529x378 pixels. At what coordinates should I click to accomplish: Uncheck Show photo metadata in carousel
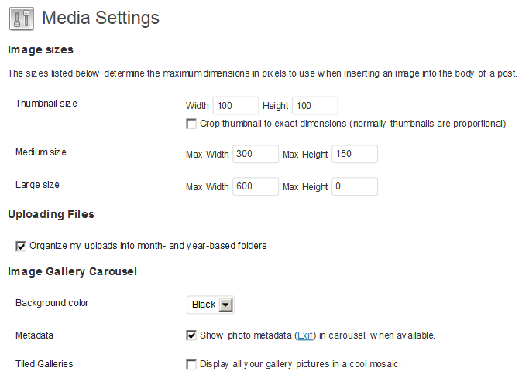pos(191,335)
